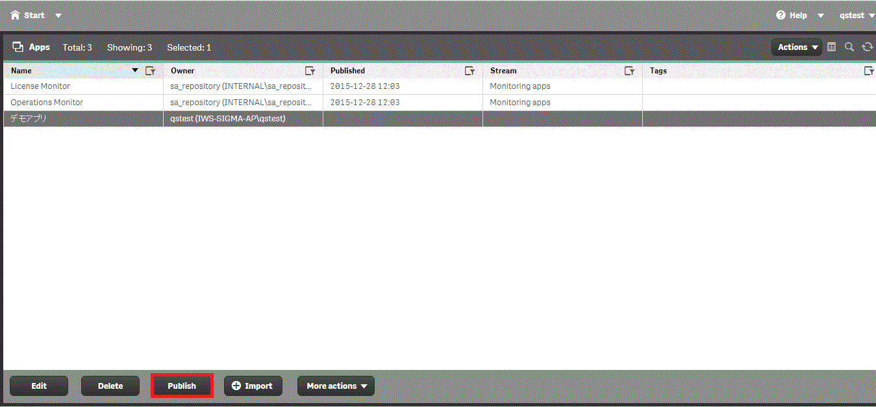Click the Publish button
This screenshot has width=876, height=407.
tap(182, 386)
